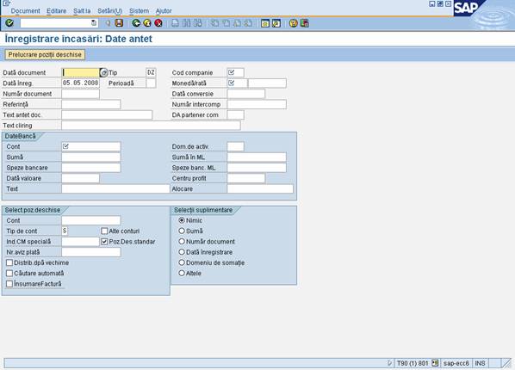Uncheck the Poz.Des.standar checkbox
This screenshot has width=515, height=370.
pyautogui.click(x=104, y=242)
